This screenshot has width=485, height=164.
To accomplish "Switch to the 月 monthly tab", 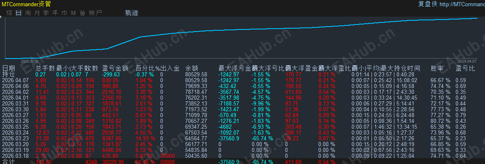I will click(37, 12).
